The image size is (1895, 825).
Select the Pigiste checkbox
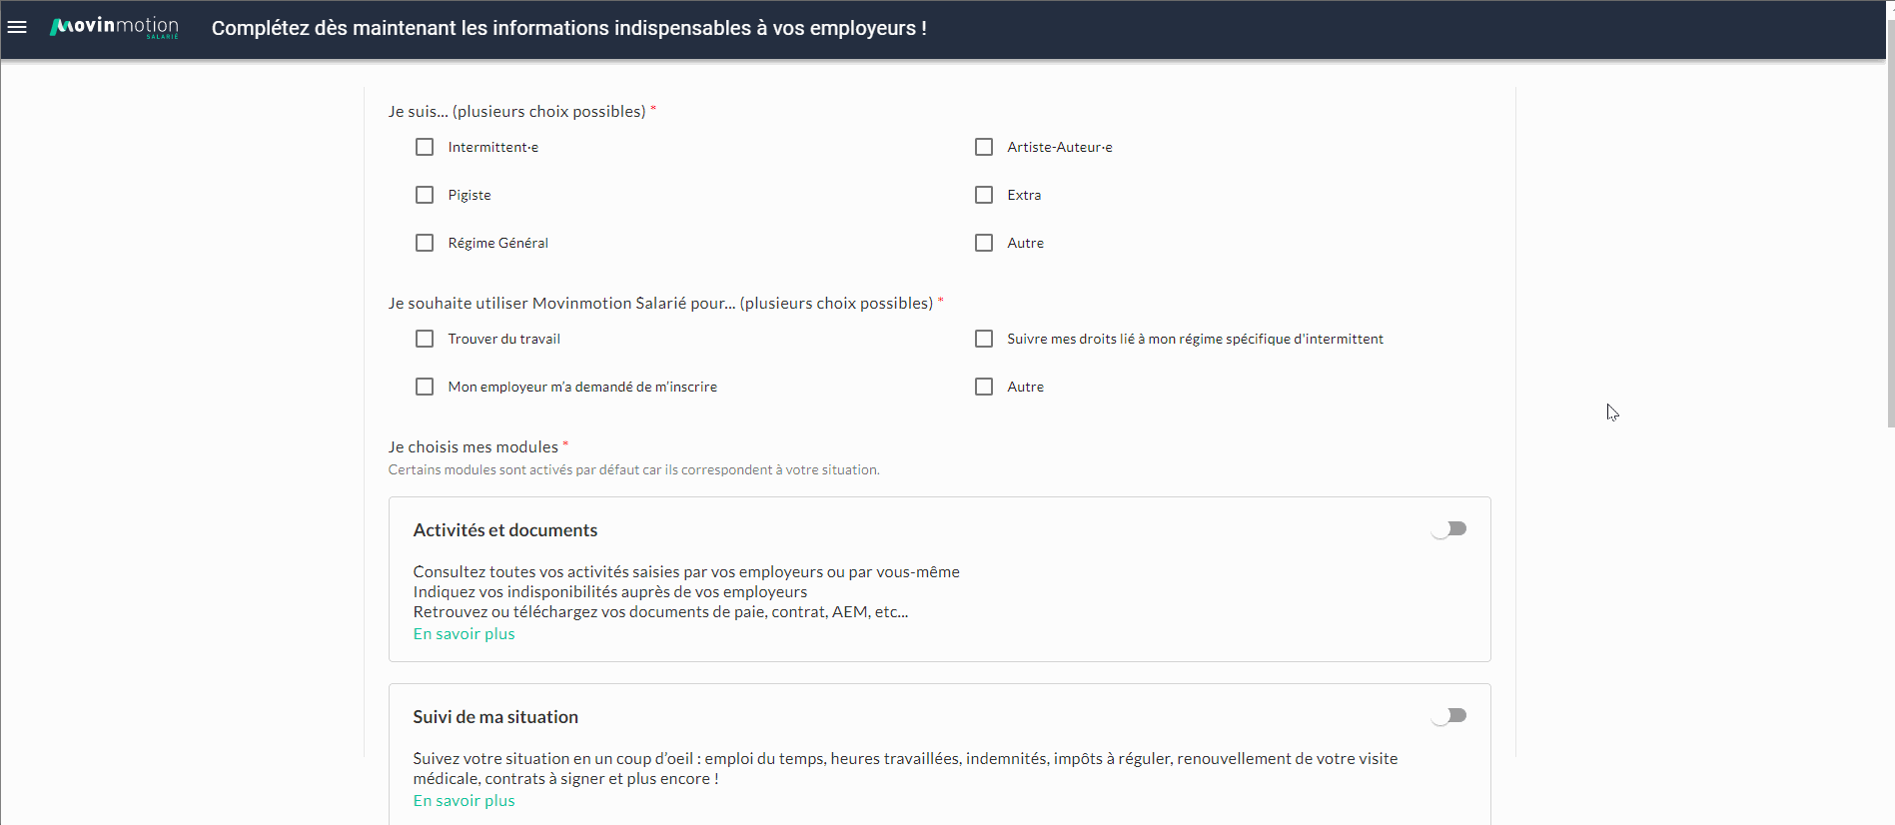(x=425, y=195)
